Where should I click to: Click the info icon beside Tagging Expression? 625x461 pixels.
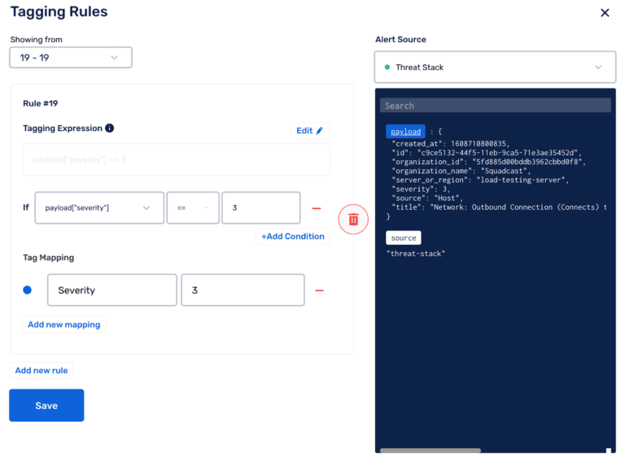click(110, 128)
